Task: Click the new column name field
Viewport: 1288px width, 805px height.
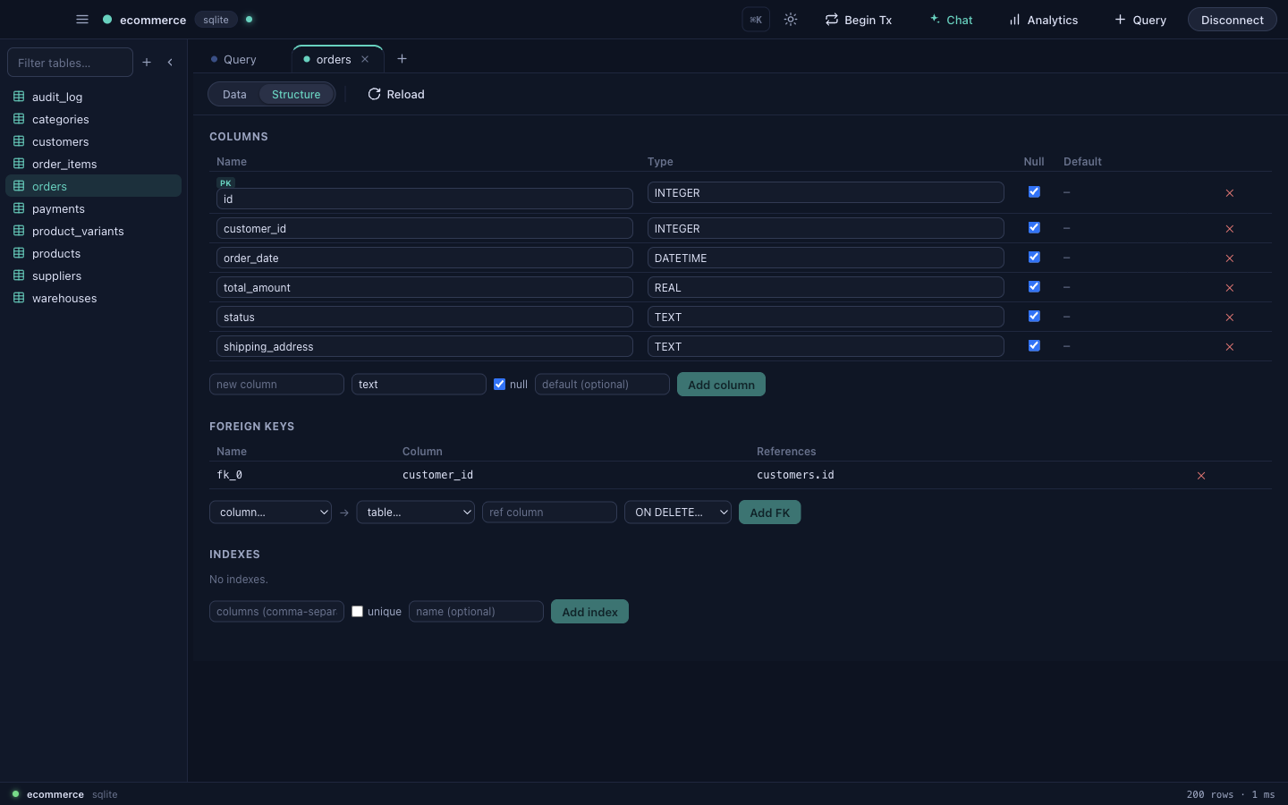Action: tap(276, 385)
